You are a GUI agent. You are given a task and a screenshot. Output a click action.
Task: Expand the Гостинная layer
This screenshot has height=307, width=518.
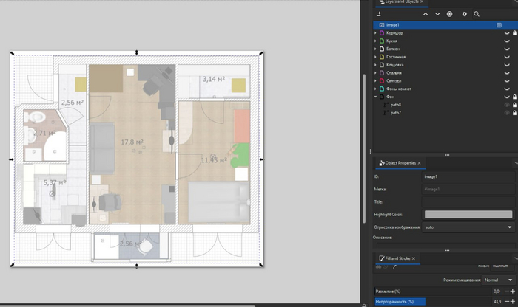[x=376, y=57]
